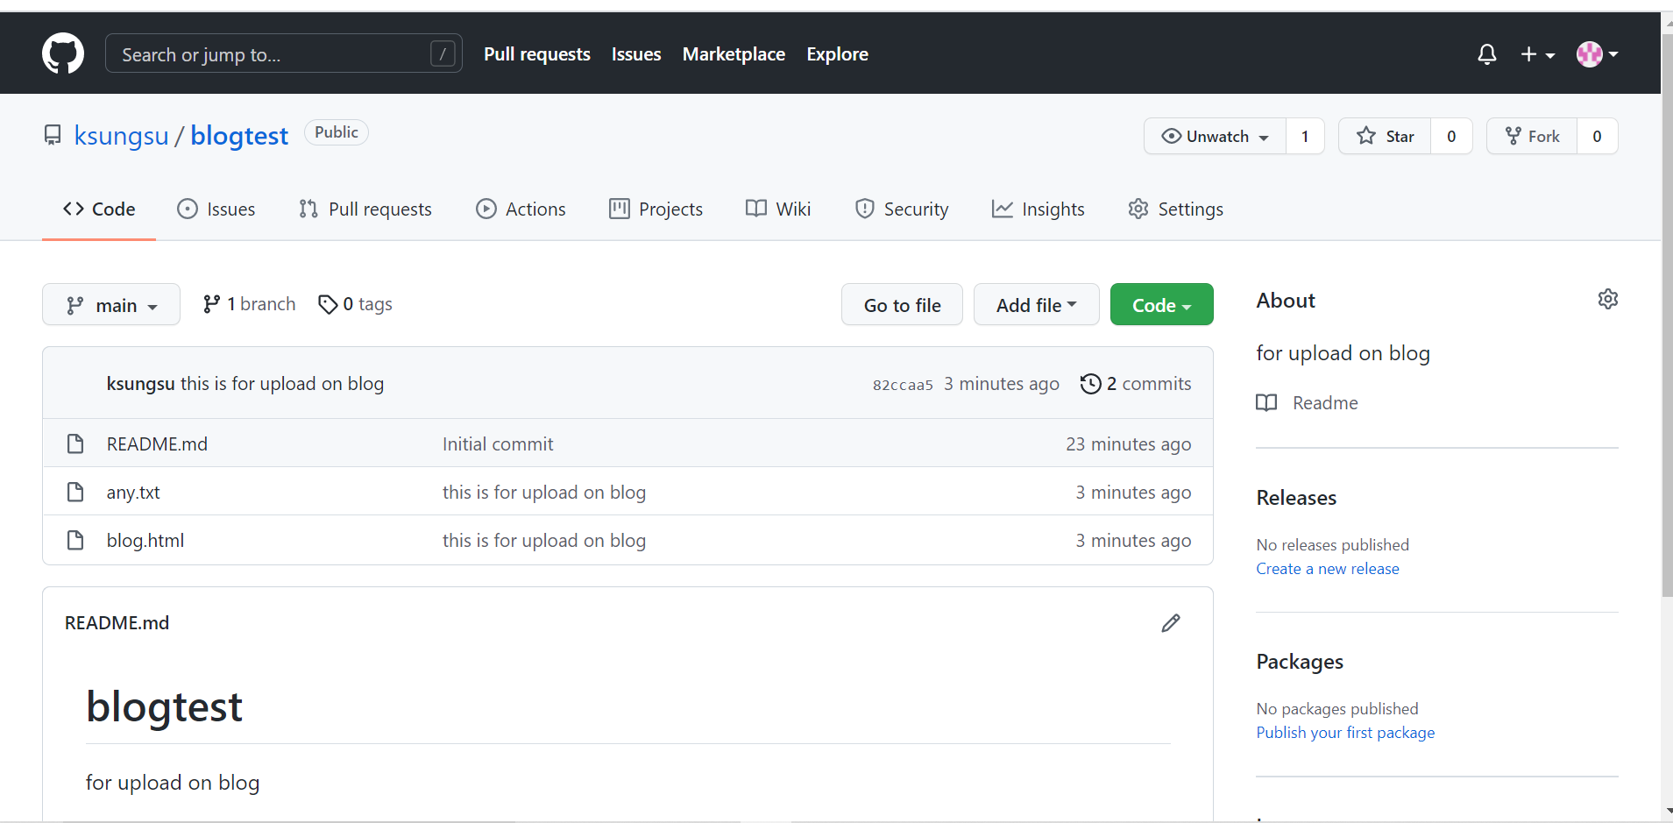This screenshot has height=823, width=1673.
Task: Edit README with the pencil icon
Action: pos(1171,623)
